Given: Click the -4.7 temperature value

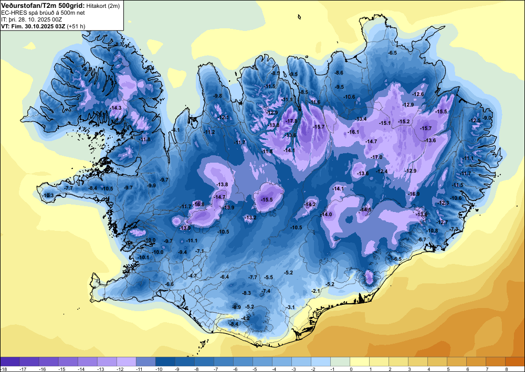Looking at the screenshot, I should (193, 276).
